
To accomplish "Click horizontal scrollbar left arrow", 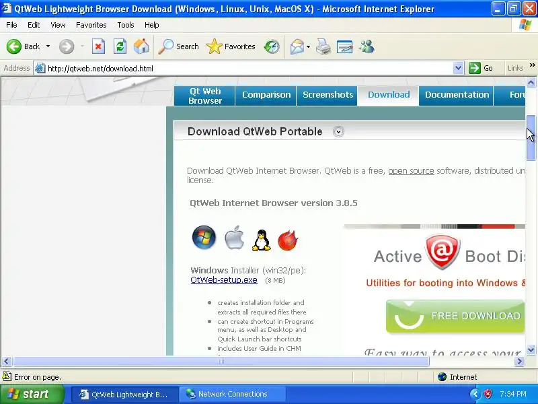I will coord(6,361).
